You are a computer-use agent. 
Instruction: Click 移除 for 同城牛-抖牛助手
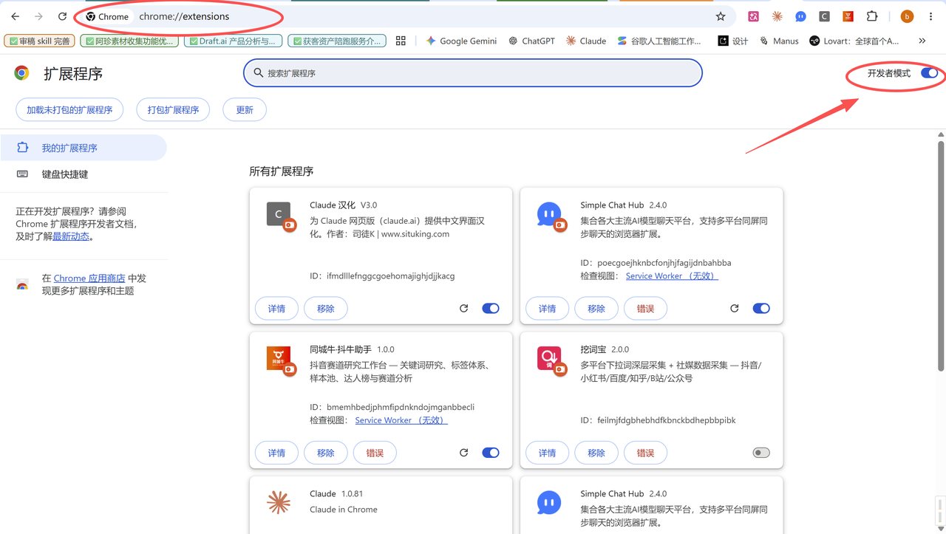[326, 453]
